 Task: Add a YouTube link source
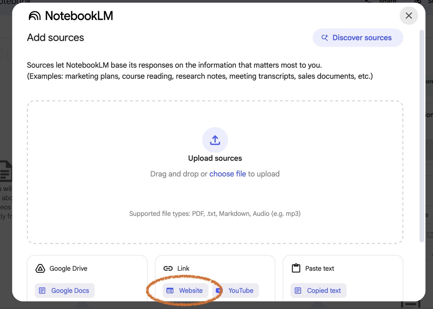click(x=236, y=291)
